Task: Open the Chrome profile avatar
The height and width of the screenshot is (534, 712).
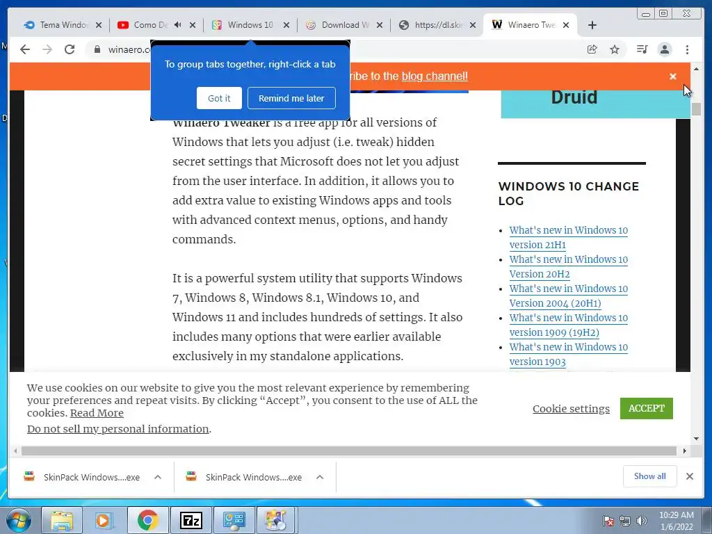Action: (665, 49)
